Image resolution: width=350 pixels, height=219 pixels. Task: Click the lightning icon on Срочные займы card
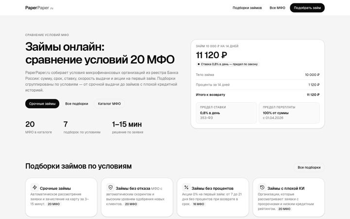tap(35, 187)
